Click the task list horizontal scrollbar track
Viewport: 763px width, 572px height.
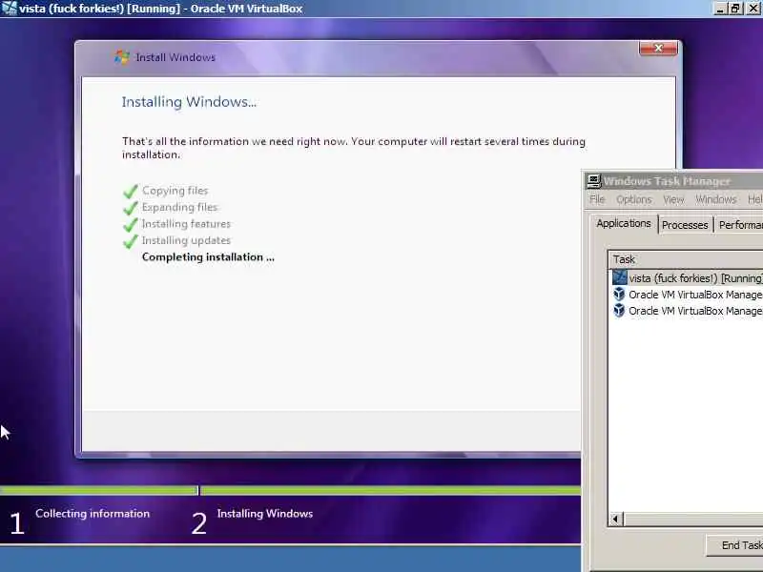[x=693, y=519]
